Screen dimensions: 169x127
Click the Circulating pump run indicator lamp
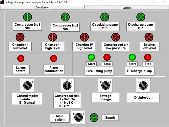(105, 17)
